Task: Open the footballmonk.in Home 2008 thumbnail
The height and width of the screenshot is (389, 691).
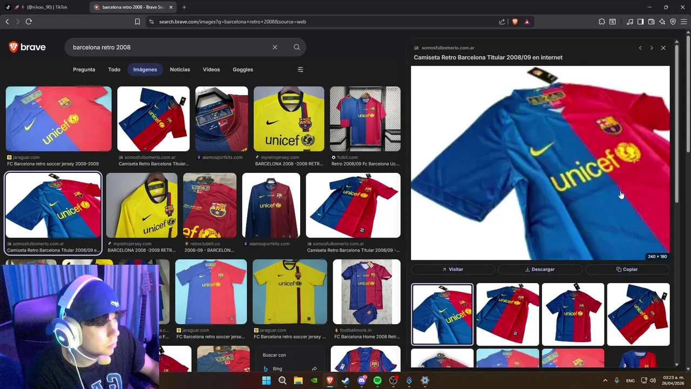Action: click(367, 292)
